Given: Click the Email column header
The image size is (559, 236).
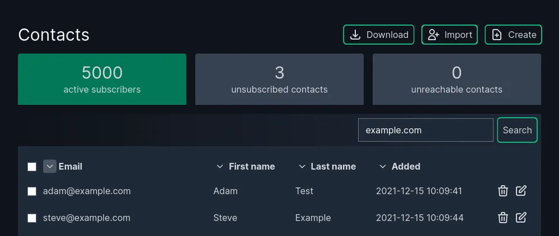Looking at the screenshot, I should click(x=71, y=166).
